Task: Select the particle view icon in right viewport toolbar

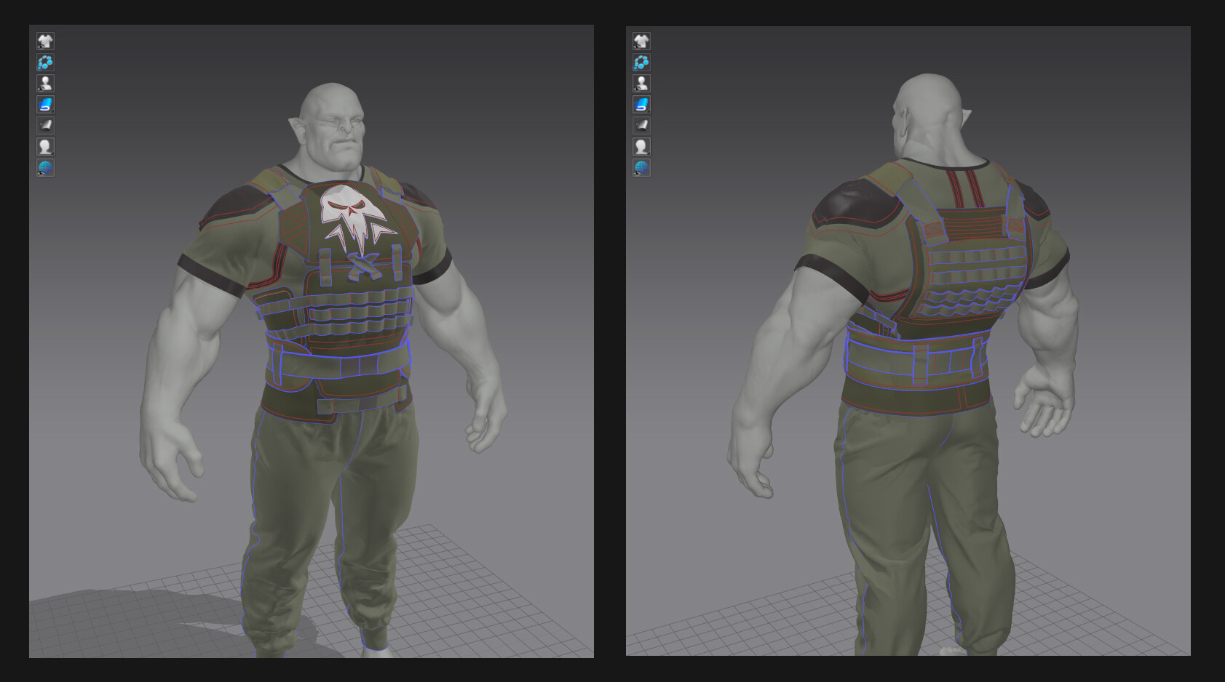Action: click(641, 62)
